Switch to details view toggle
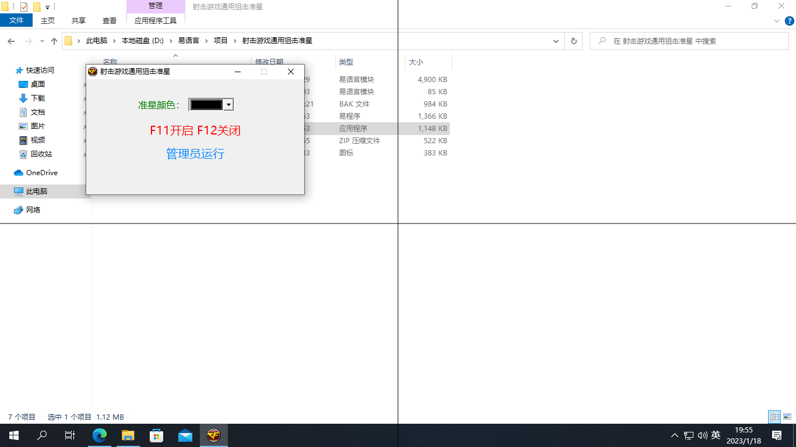Screen dimensions: 796x447 [774, 417]
